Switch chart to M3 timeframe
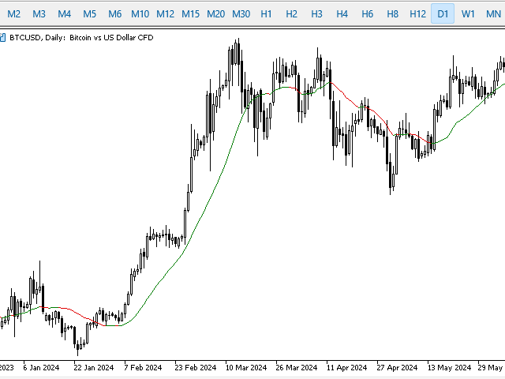The width and height of the screenshot is (505, 379). coord(39,14)
